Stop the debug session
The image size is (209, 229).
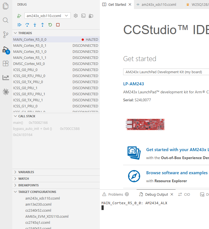58,25
